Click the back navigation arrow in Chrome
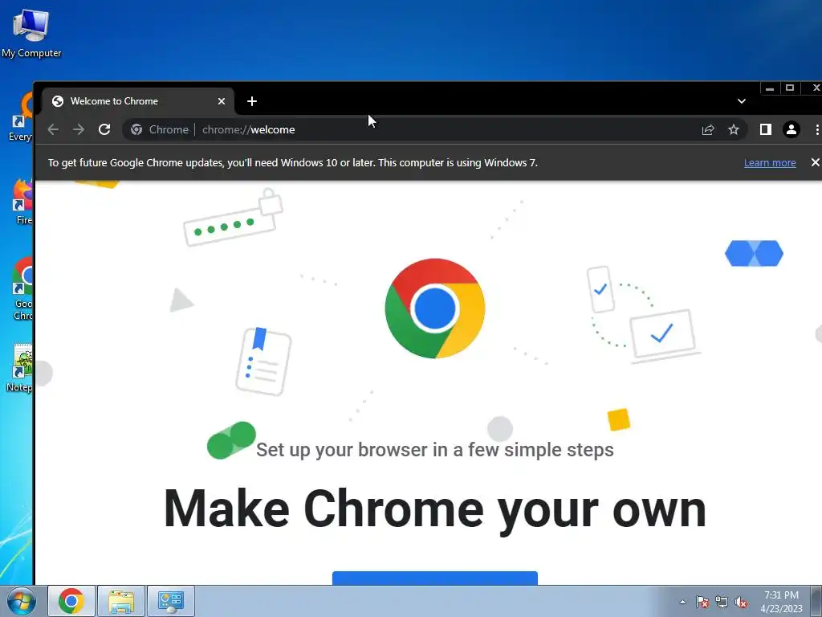 [x=53, y=129]
